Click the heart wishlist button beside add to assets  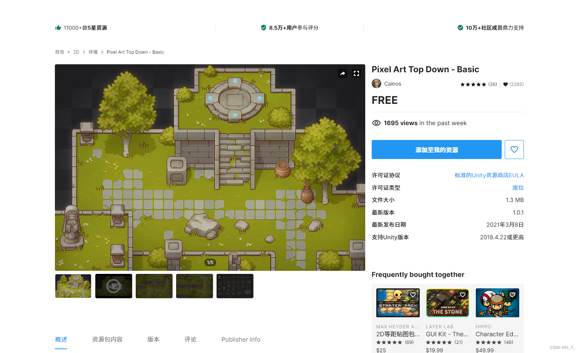click(x=514, y=149)
